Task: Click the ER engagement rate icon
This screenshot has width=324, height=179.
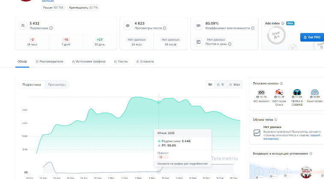Action: (x=198, y=26)
